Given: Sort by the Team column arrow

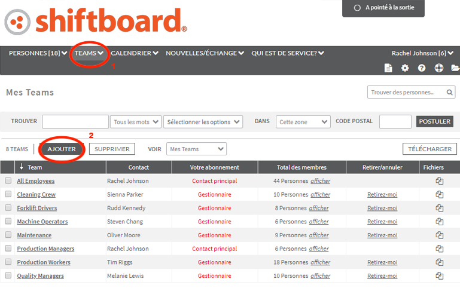Looking at the screenshot, I should pos(22,167).
